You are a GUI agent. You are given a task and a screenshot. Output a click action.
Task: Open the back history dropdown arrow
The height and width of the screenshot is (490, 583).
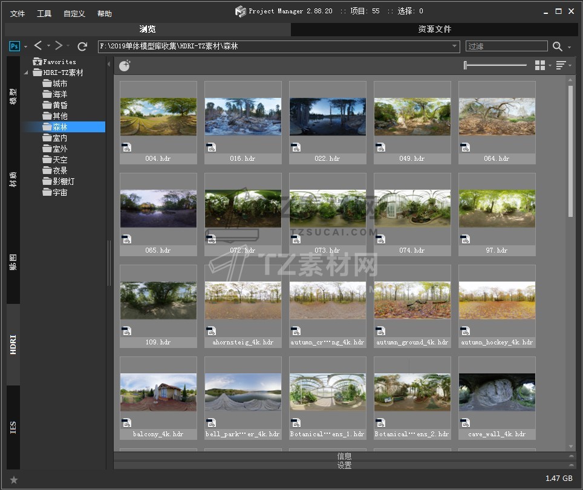point(49,46)
